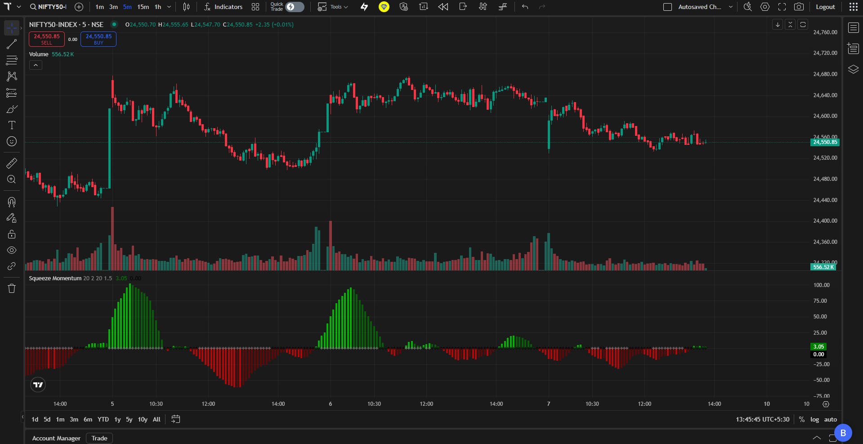Image resolution: width=863 pixels, height=444 pixels.
Task: Toggle the log scale option
Action: point(814,419)
